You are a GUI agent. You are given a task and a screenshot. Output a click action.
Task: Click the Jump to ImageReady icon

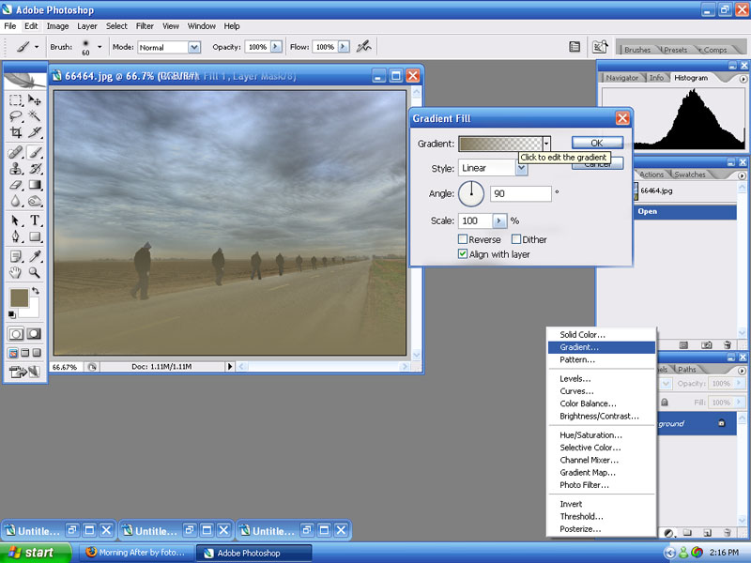click(25, 372)
